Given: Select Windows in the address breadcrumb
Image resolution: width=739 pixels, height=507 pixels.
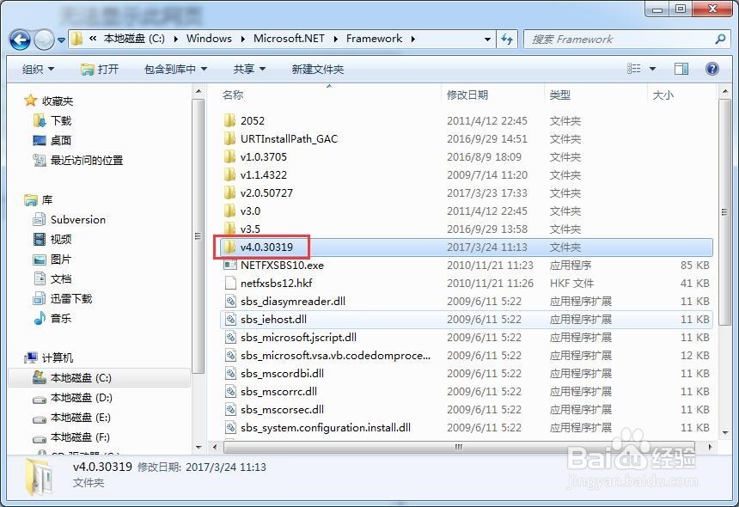Looking at the screenshot, I should (x=209, y=39).
